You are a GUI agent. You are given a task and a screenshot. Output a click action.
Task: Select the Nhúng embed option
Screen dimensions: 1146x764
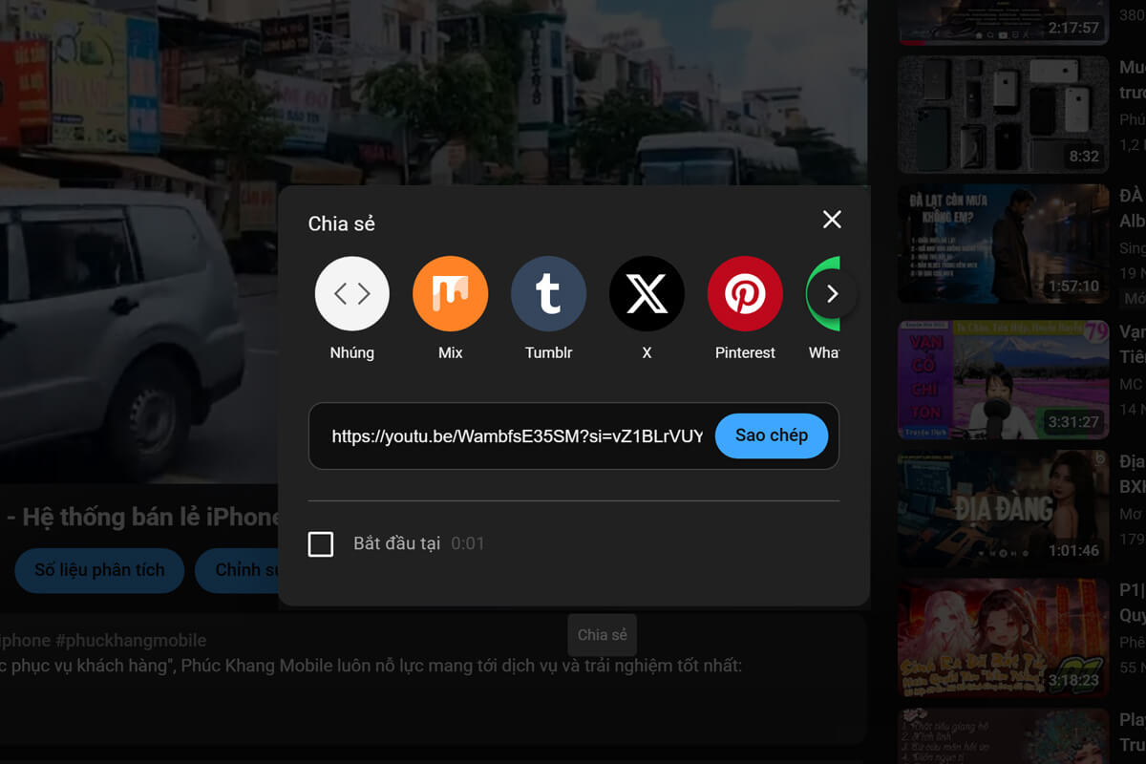pyautogui.click(x=351, y=293)
